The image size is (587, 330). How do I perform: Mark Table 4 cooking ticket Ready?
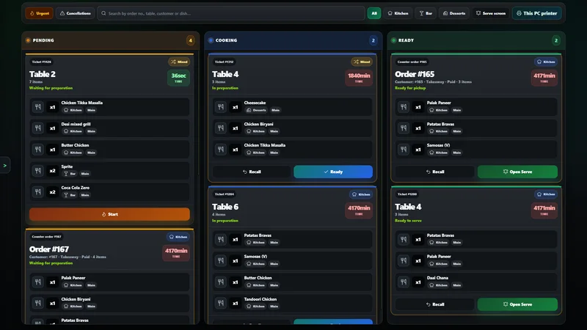(333, 172)
